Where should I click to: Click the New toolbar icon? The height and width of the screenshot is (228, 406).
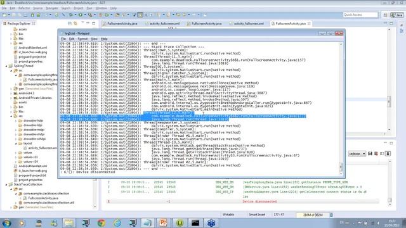4,15
